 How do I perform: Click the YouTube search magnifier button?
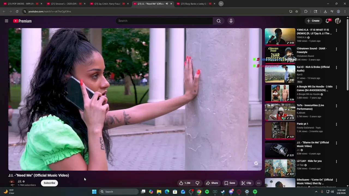click(219, 21)
